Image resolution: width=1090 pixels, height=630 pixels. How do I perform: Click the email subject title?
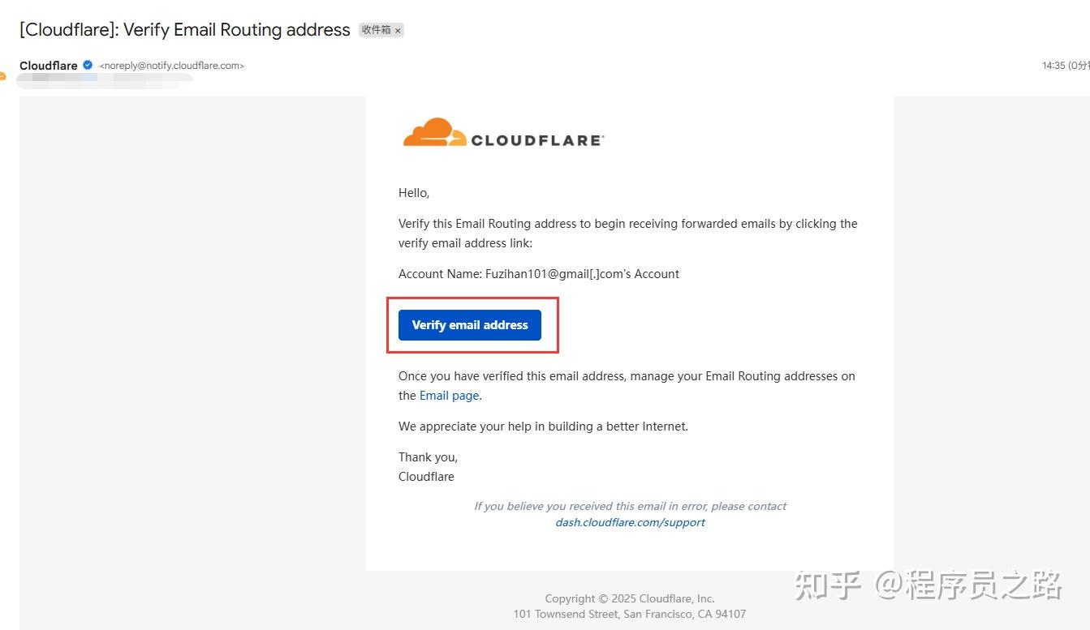pyautogui.click(x=185, y=30)
